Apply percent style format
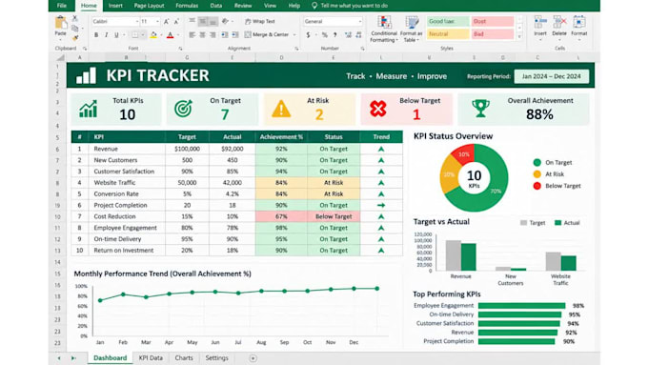648x365 pixels. click(x=325, y=35)
